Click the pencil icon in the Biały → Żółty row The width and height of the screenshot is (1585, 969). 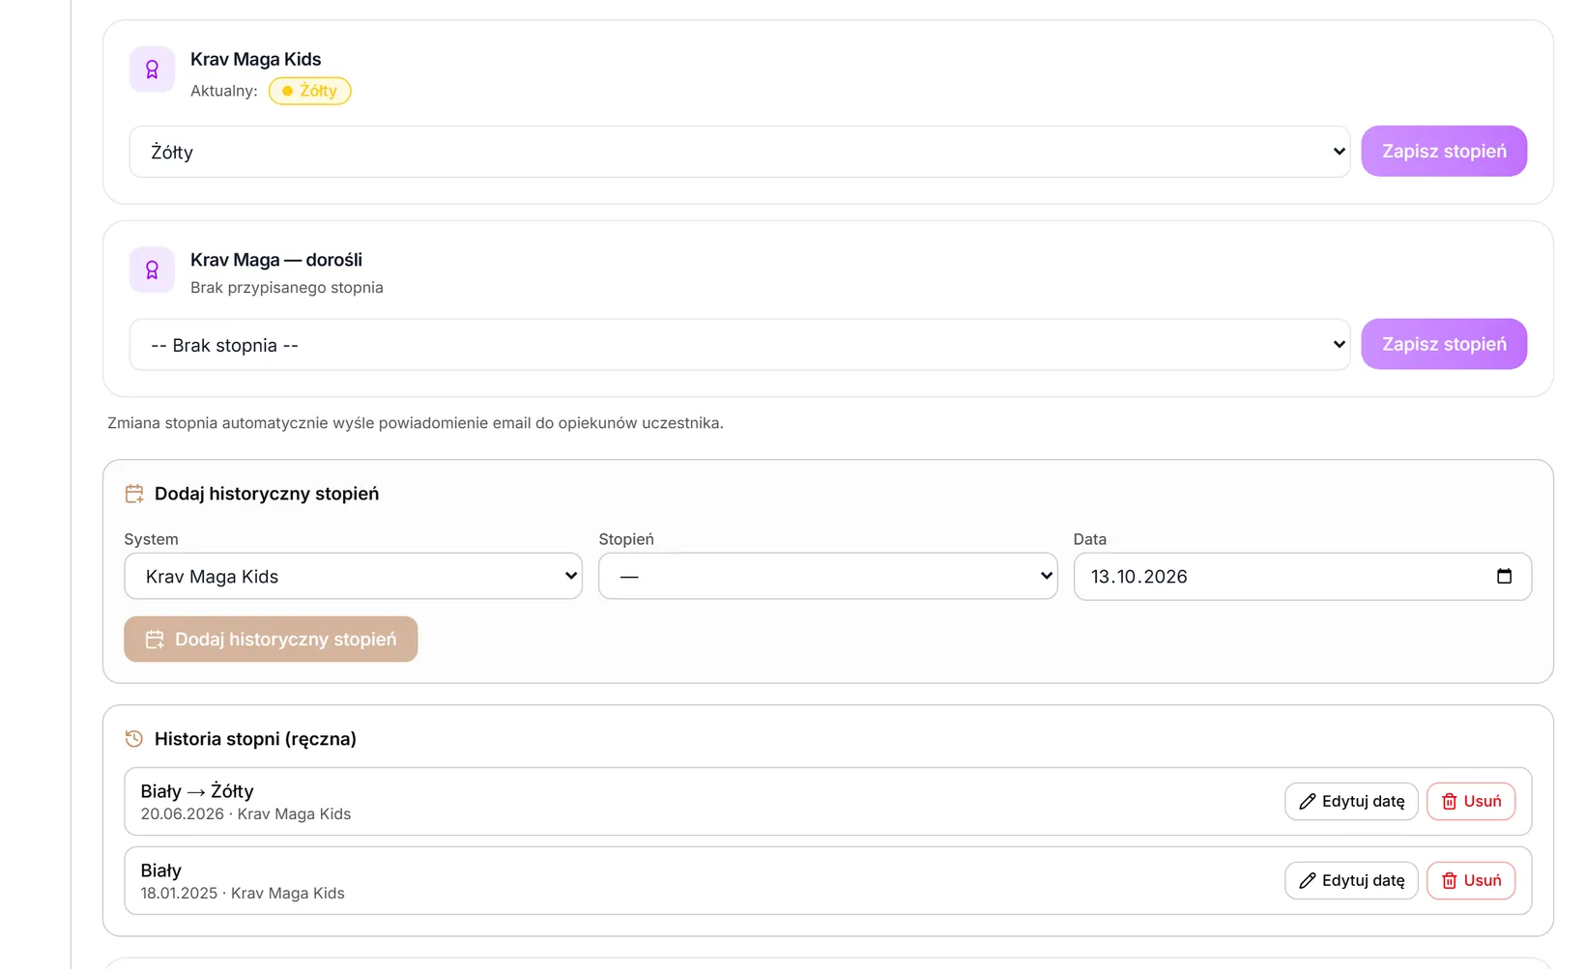(x=1308, y=801)
